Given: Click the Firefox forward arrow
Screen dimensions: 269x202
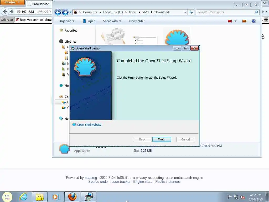Looking at the screenshot, I should point(12,12).
